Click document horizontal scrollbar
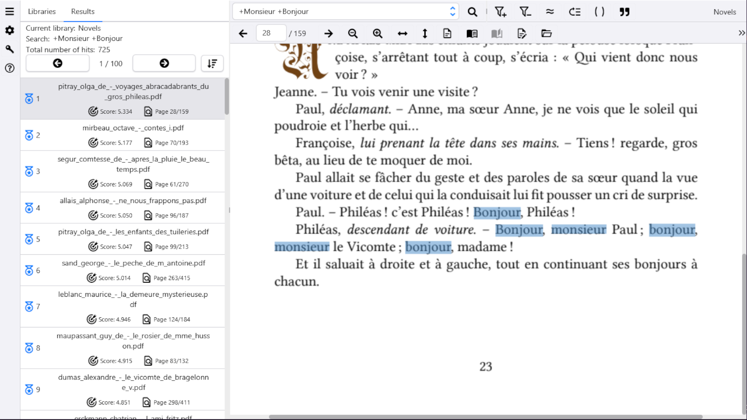Screen dimensions: 747x420 coord(486,417)
